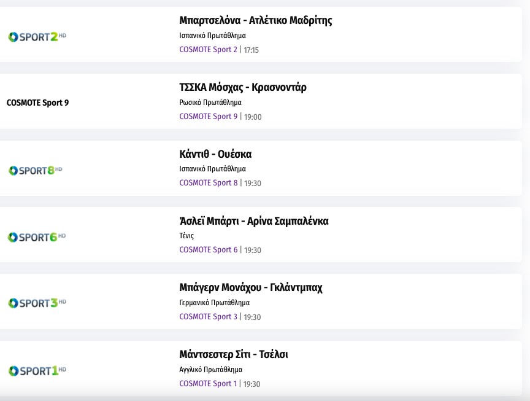Click the purple COSMOTE Sport 9 link
Screen dimensions: 530x401
[x=208, y=117]
